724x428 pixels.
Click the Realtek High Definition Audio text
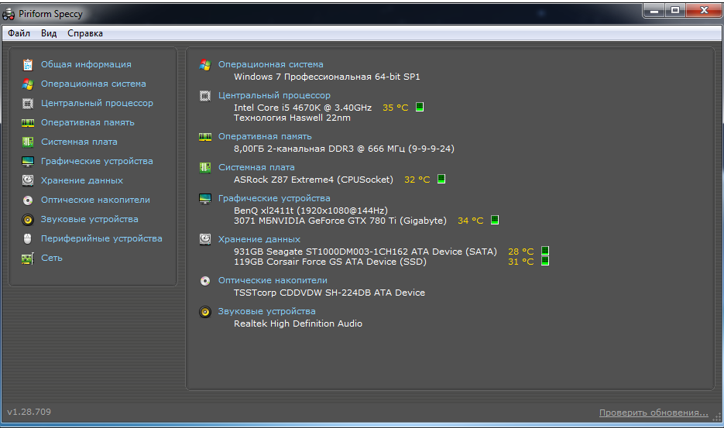[x=298, y=324]
